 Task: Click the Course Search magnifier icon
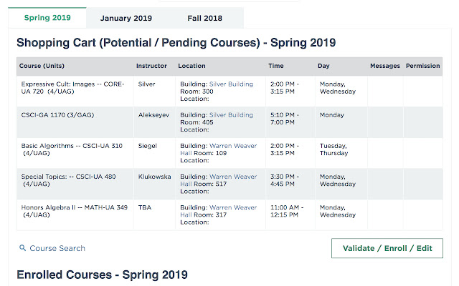pyautogui.click(x=22, y=248)
